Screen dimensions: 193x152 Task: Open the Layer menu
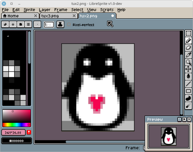click(x=45, y=10)
